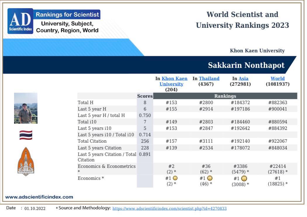
Task: Click Total i10 world rank #880594
Action: (277, 122)
